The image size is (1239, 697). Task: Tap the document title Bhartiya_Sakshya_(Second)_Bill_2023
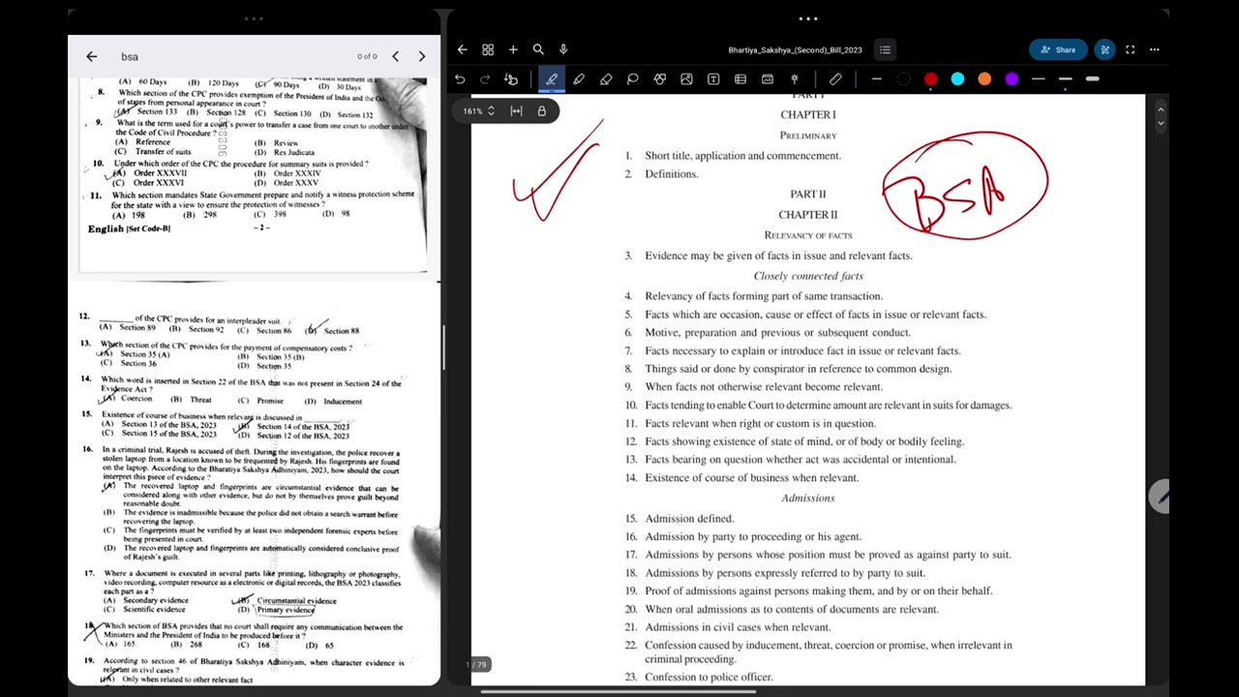tap(796, 50)
